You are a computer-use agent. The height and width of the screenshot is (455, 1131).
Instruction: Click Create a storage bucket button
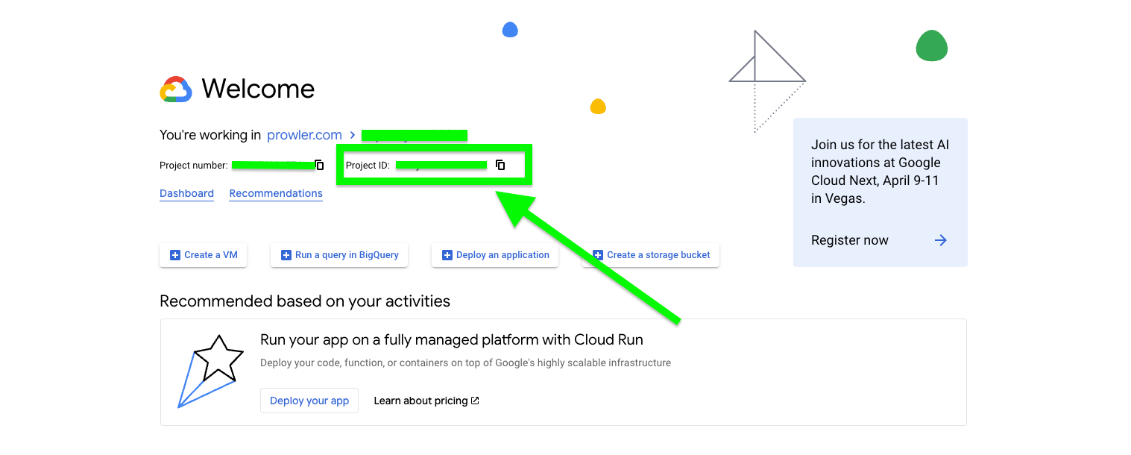tap(651, 255)
